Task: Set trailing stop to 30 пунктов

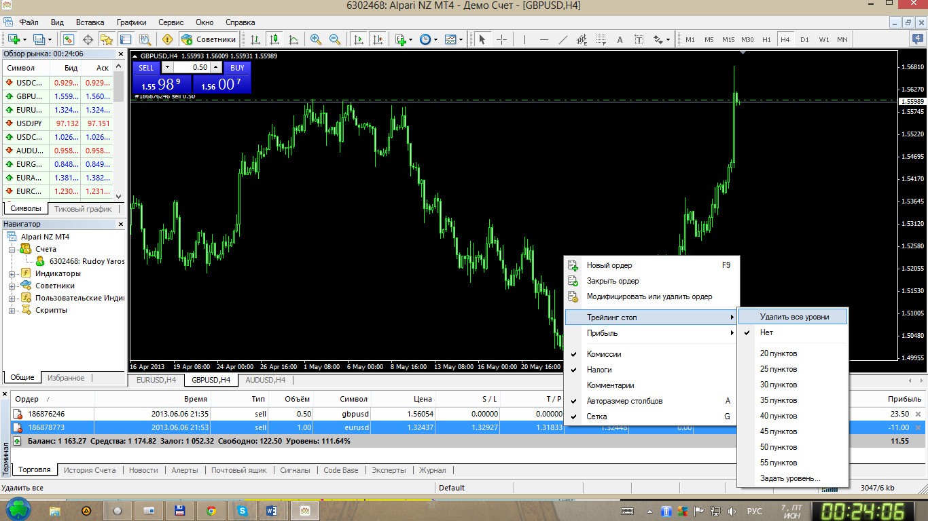Action: (779, 385)
